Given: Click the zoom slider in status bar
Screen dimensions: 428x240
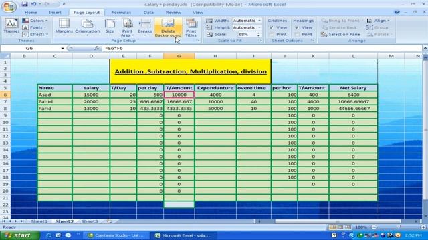Looking at the screenshot, I should [x=399, y=227].
